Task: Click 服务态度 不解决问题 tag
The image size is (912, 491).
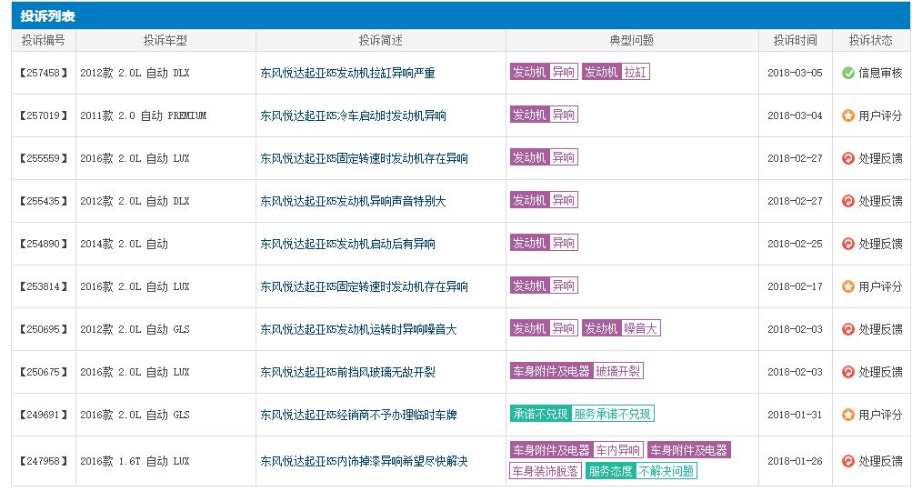Action: (641, 471)
